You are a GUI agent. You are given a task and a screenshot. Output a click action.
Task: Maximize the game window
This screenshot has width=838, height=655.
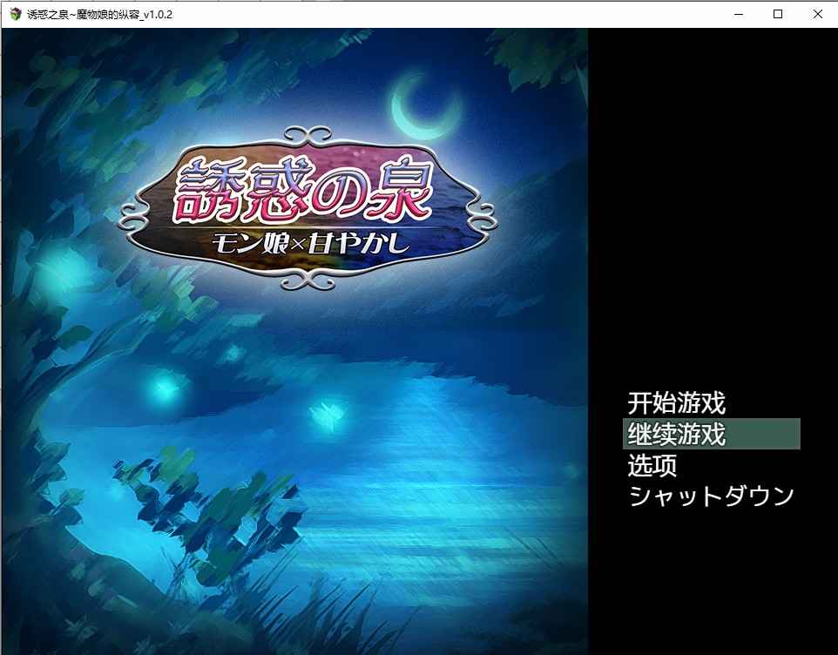(x=776, y=14)
